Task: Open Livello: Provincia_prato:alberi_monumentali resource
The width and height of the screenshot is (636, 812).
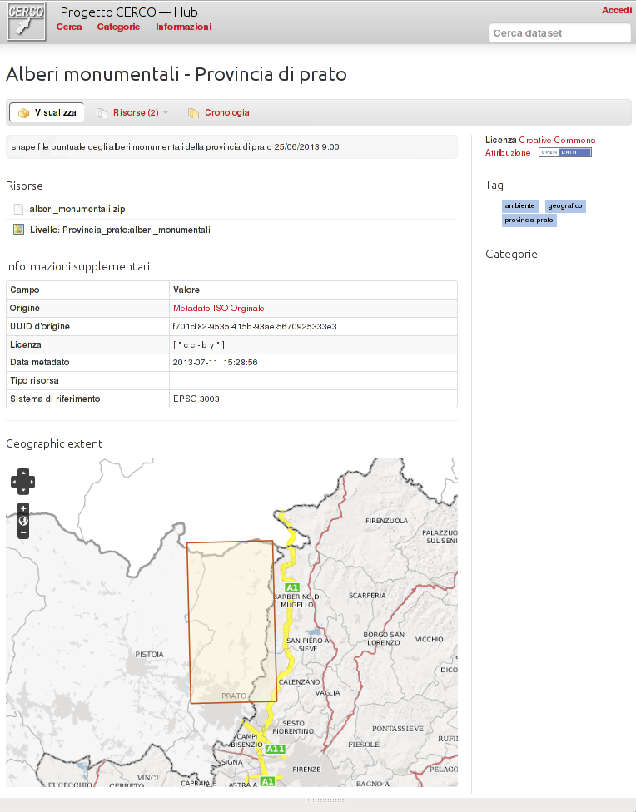Action: [120, 230]
